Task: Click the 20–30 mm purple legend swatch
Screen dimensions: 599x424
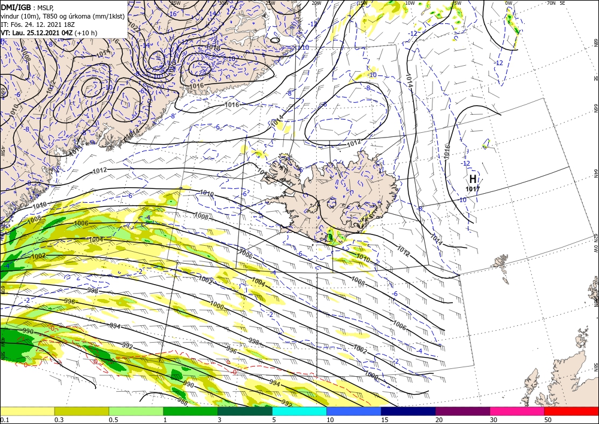Action: point(462,411)
